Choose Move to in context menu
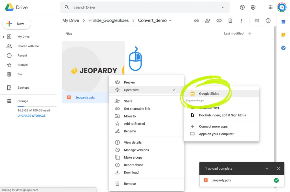Image resolution: width=290 pixels, height=192 pixels. 146,116
